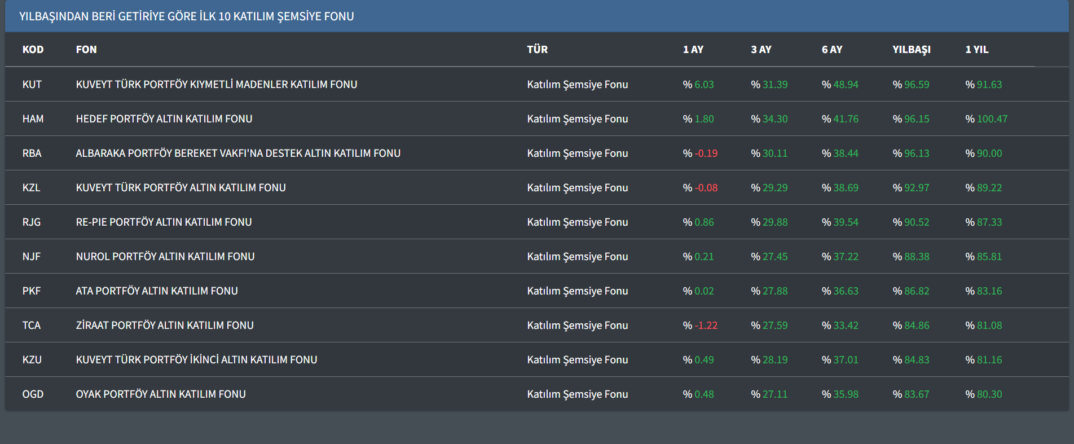1074x444 pixels.
Task: Open Kuveyt Türk Portföy Kıymetli Madenler fund
Action: (216, 85)
